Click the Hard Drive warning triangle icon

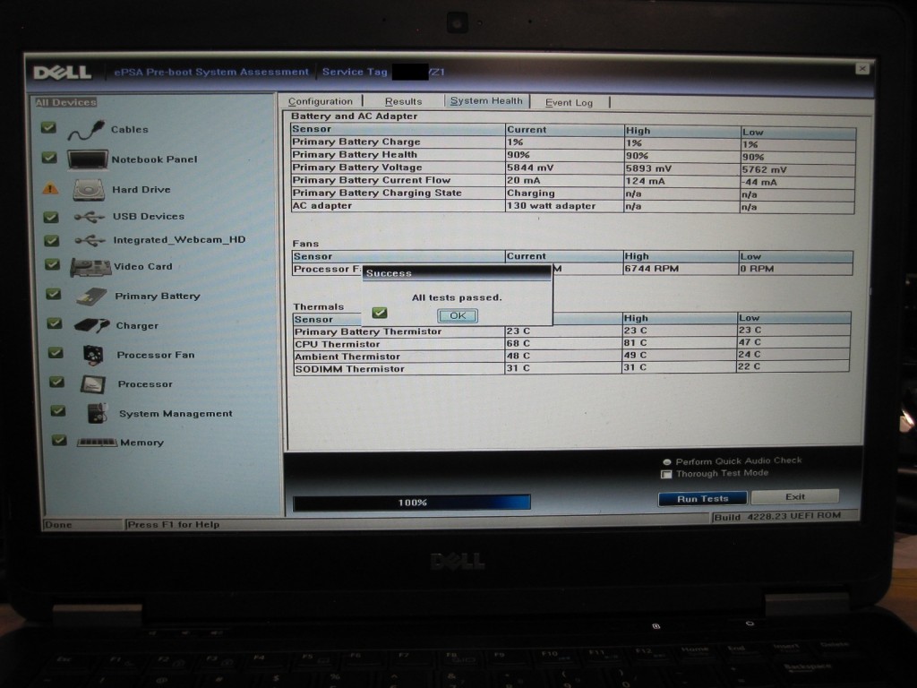50,189
